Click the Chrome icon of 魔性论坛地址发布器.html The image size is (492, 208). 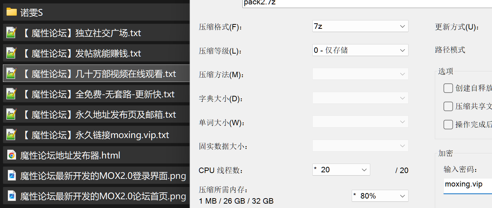[12, 156]
